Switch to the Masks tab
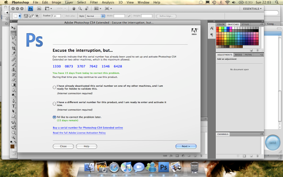283x177 pixels. coord(238,55)
